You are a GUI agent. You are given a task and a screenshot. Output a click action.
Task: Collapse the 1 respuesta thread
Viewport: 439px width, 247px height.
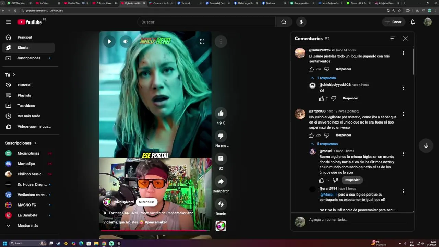pyautogui.click(x=323, y=78)
